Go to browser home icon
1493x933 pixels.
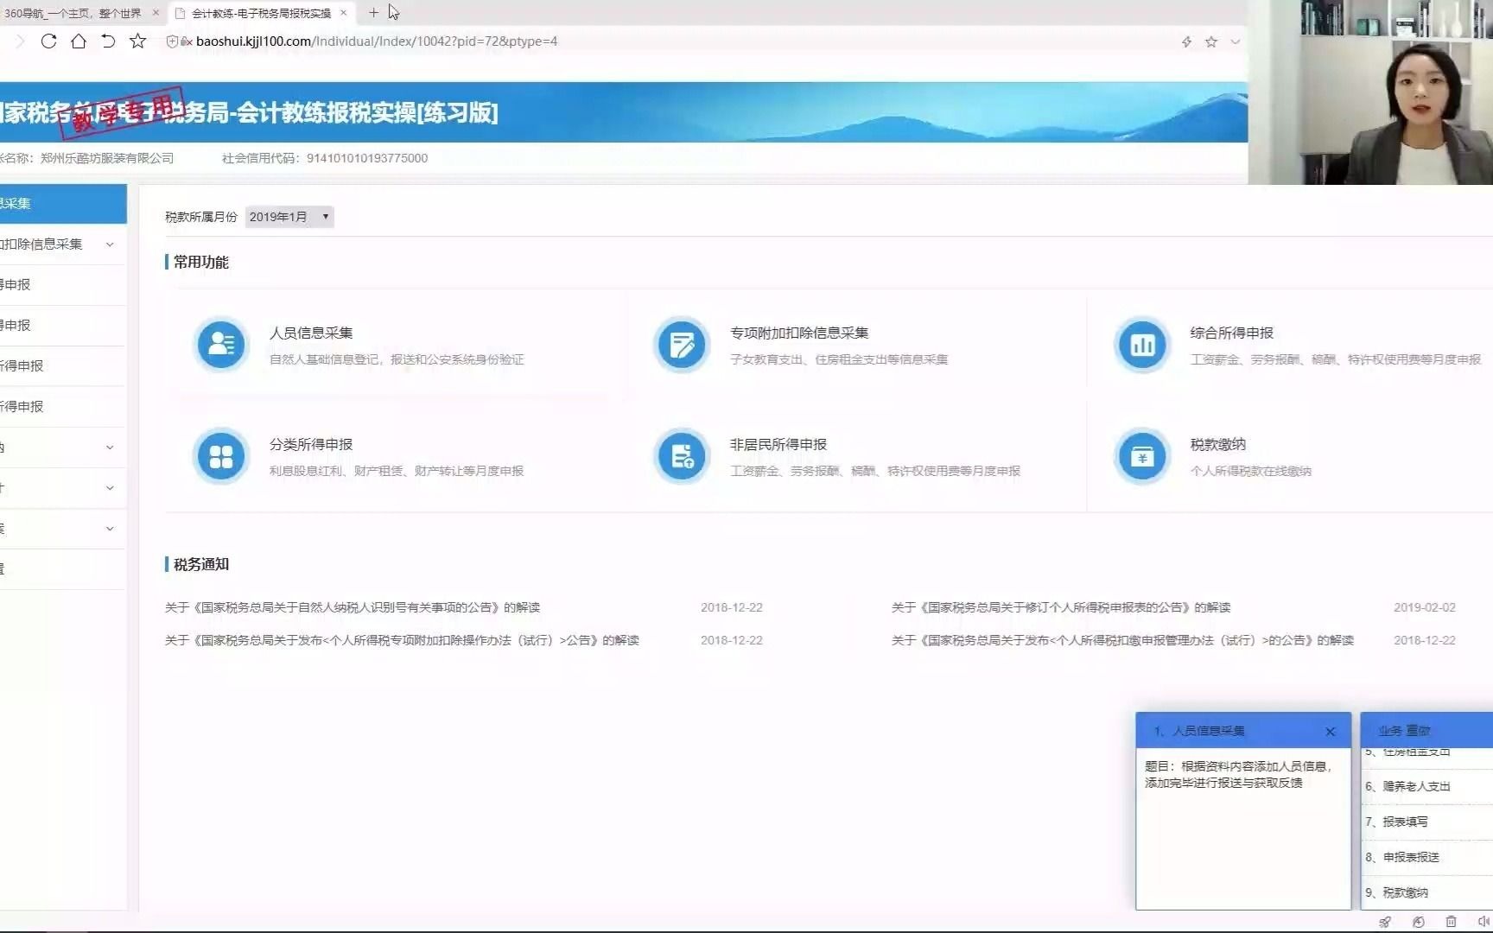click(79, 41)
